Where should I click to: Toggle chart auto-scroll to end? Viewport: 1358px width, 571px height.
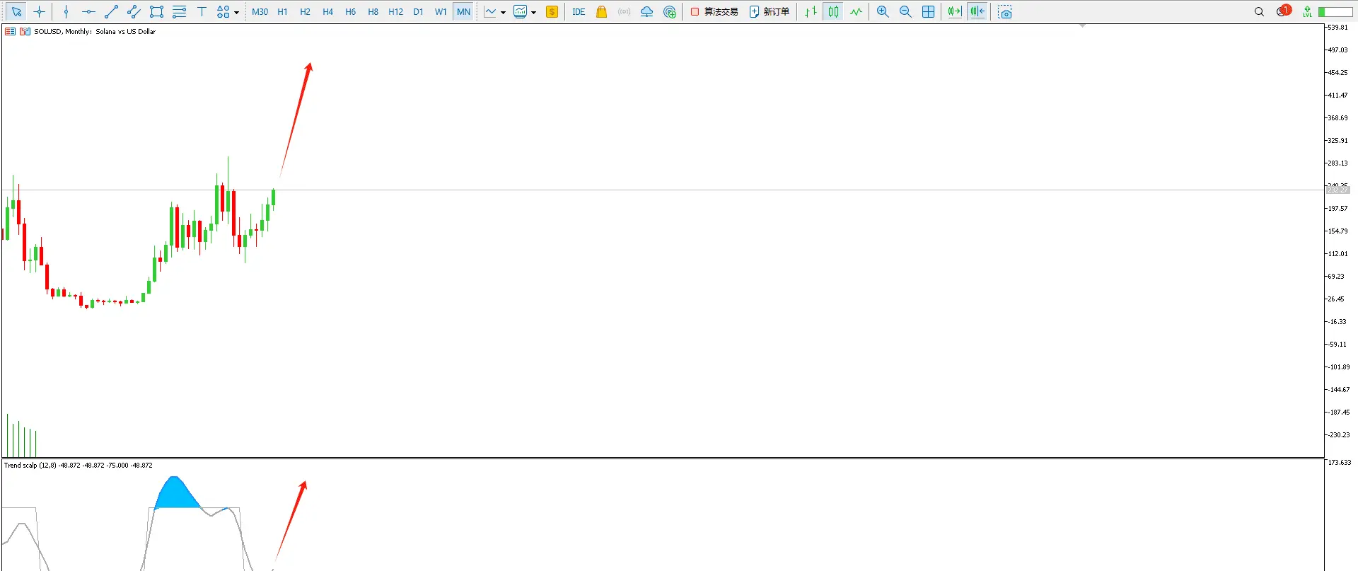pos(955,11)
